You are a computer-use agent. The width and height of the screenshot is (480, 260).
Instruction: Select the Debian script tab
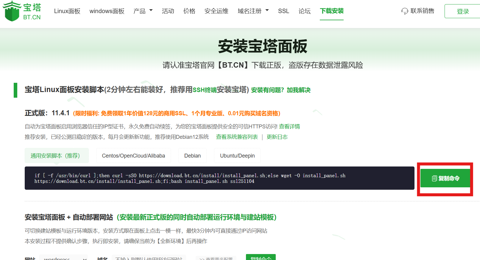[192, 156]
